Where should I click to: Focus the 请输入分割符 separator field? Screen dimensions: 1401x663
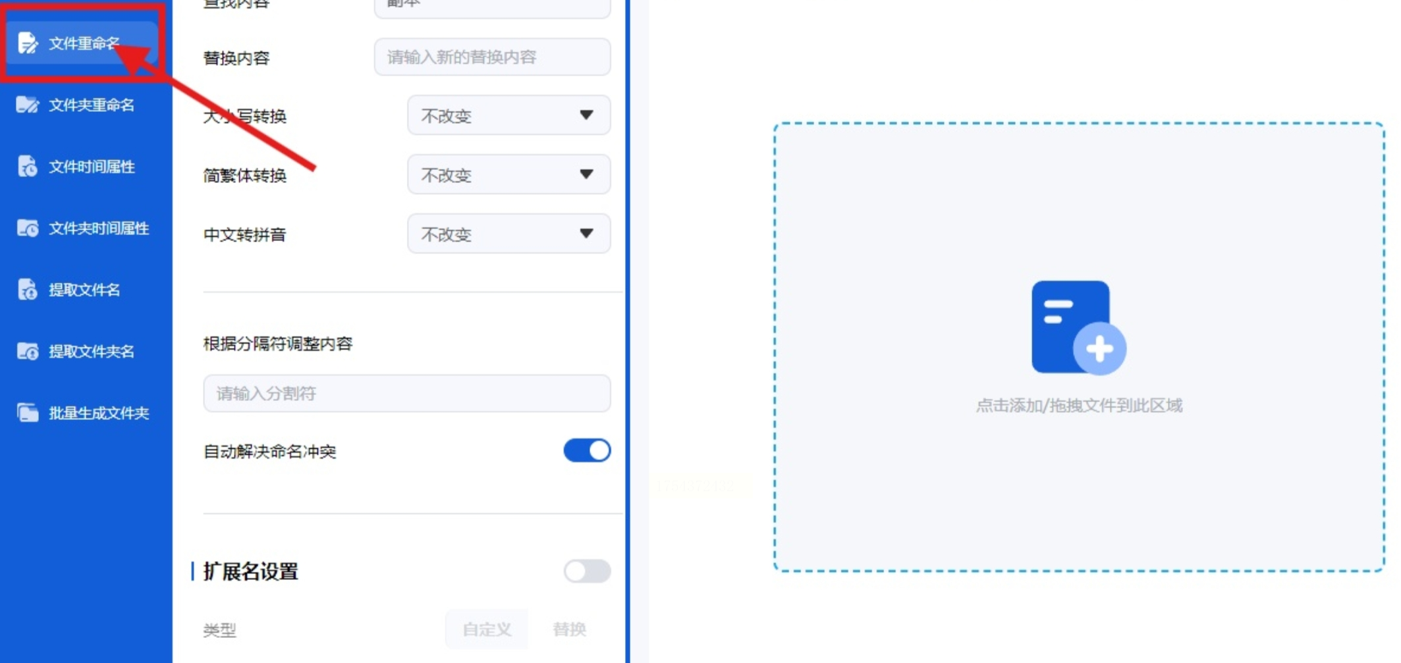click(x=406, y=394)
